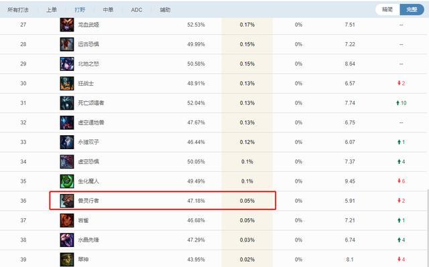Click the red down arrow in 翠神 row
The height and width of the screenshot is (267, 429).
pos(400,260)
